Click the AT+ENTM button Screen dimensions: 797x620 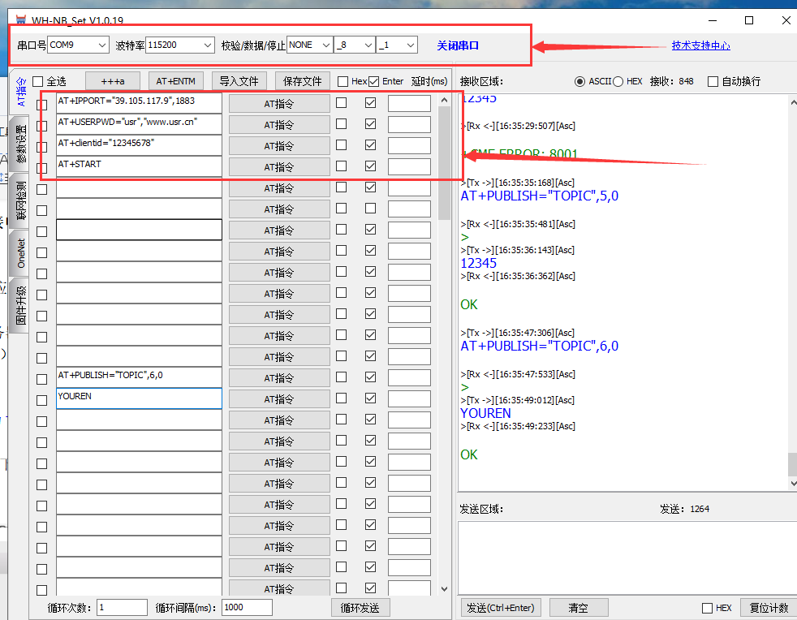[175, 81]
